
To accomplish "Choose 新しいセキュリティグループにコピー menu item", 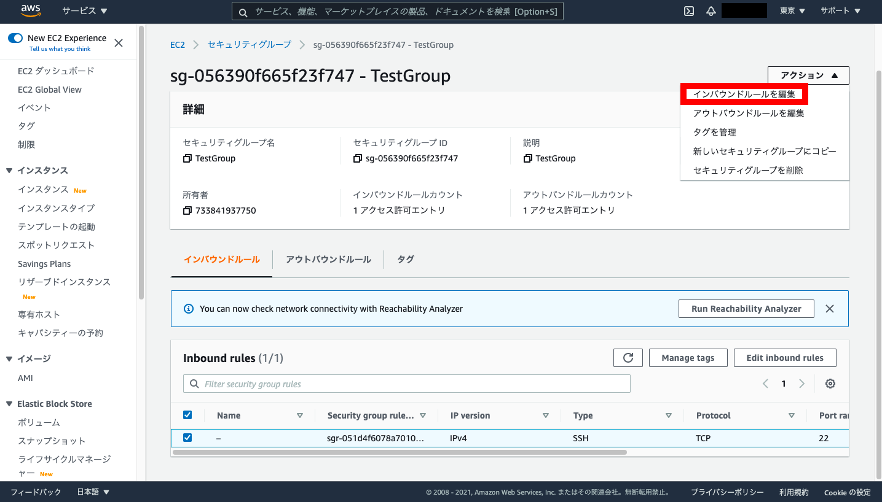I will [x=765, y=151].
